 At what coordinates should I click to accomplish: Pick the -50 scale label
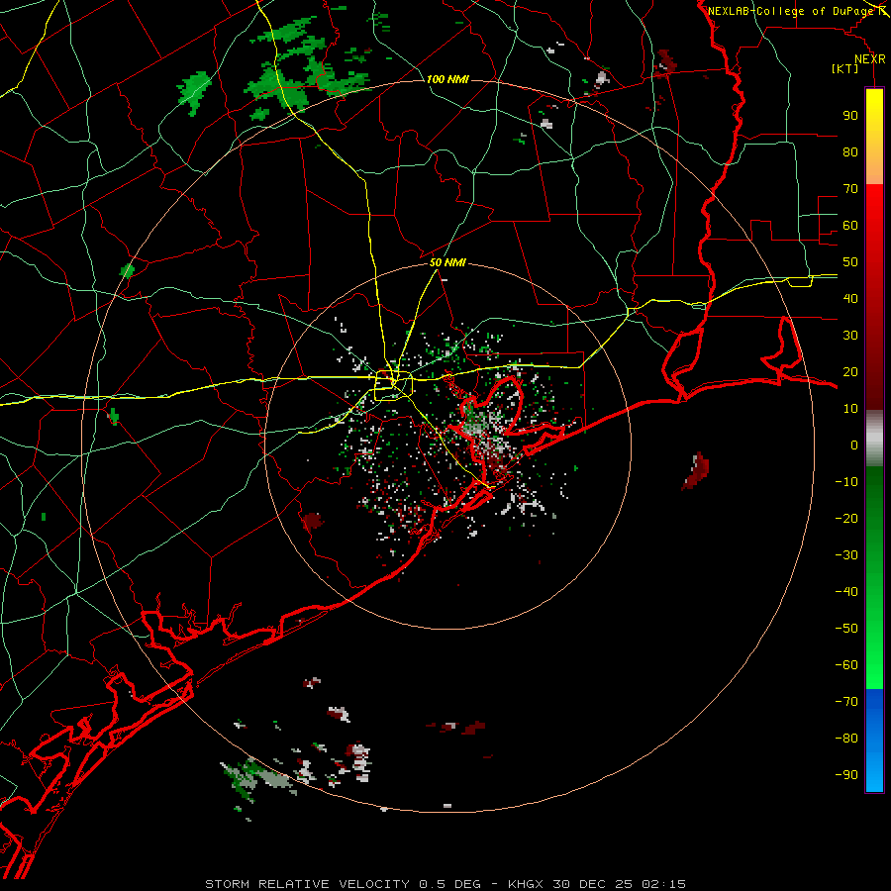tap(846, 629)
